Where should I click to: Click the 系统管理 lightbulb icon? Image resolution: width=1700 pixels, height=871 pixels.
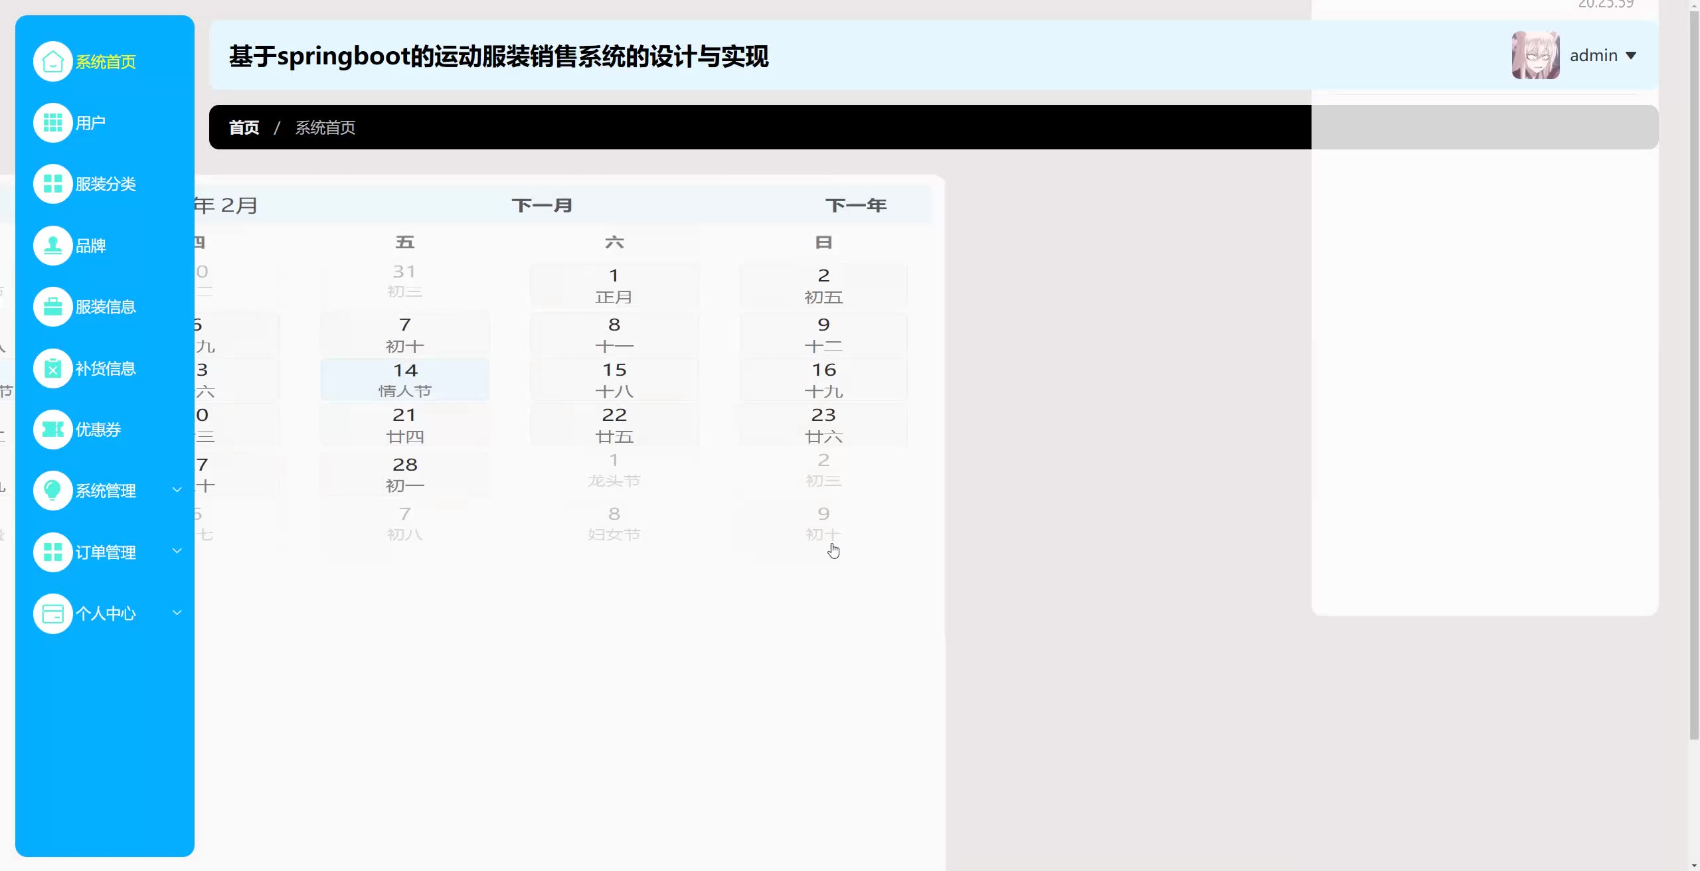tap(52, 491)
